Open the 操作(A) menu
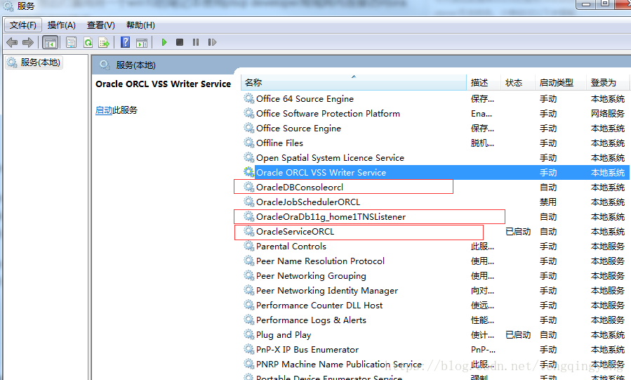Image resolution: width=631 pixels, height=380 pixels. click(x=61, y=25)
